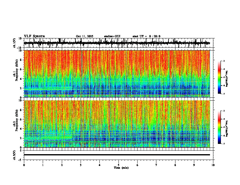The width and height of the screenshot is (240, 185).
Task: Click the "2" tick on the time axis
Action: pyautogui.click(x=62, y=165)
